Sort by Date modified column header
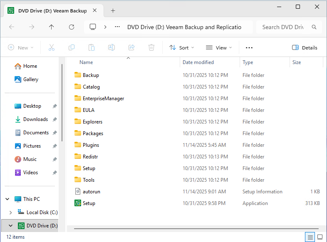This screenshot has height=242, width=327. (x=198, y=62)
